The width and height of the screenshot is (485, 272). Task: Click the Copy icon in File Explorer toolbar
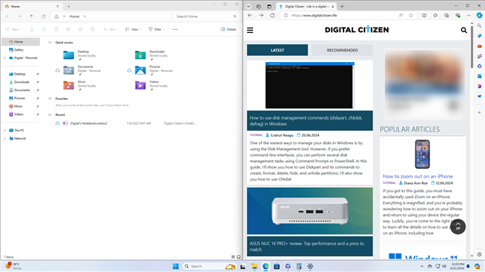pos(44,29)
